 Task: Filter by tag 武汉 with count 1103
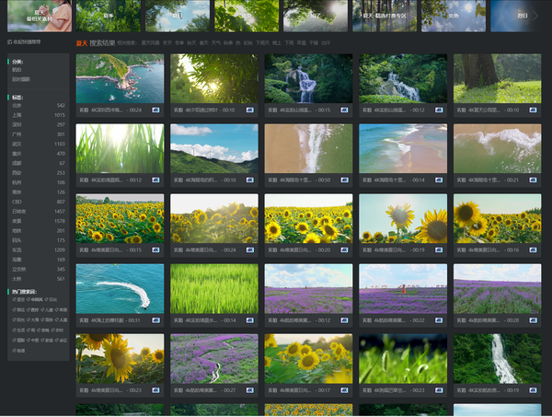point(39,144)
